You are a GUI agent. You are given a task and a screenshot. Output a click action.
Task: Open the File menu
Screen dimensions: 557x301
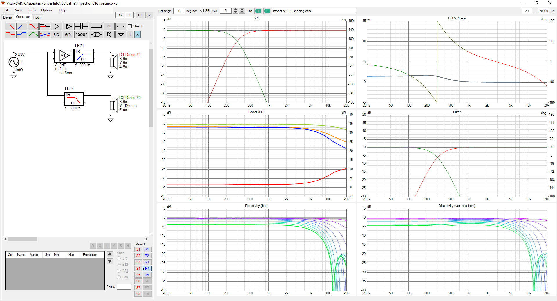(7, 10)
